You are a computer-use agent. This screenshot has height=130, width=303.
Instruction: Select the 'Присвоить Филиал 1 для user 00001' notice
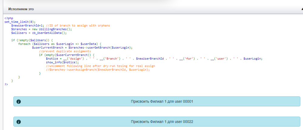click(x=162, y=101)
